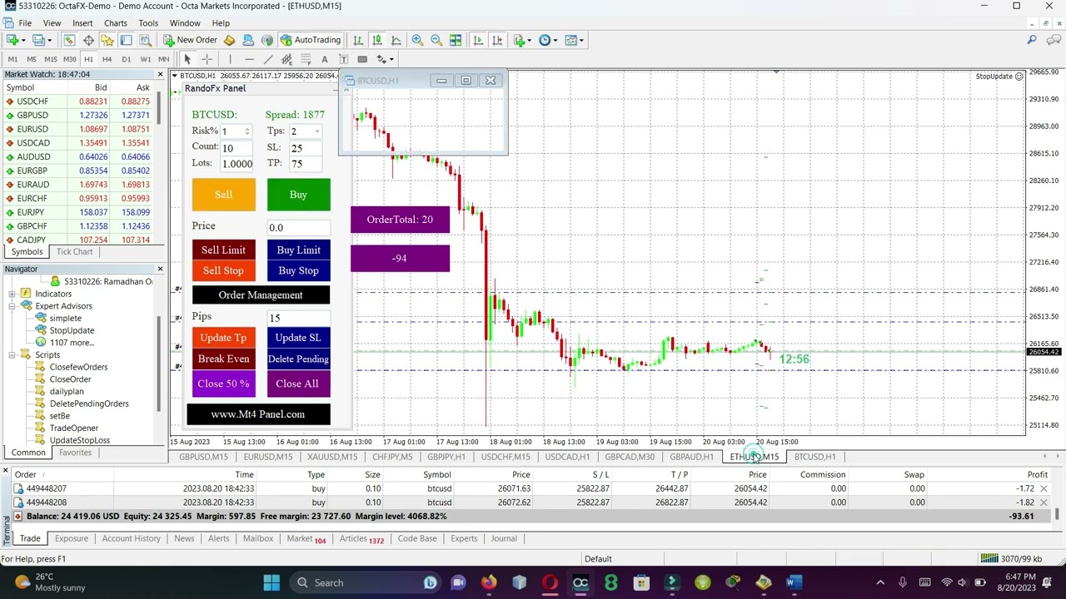Open the MetaEditor book icon
Screen dimensions: 1066x599
click(229, 40)
